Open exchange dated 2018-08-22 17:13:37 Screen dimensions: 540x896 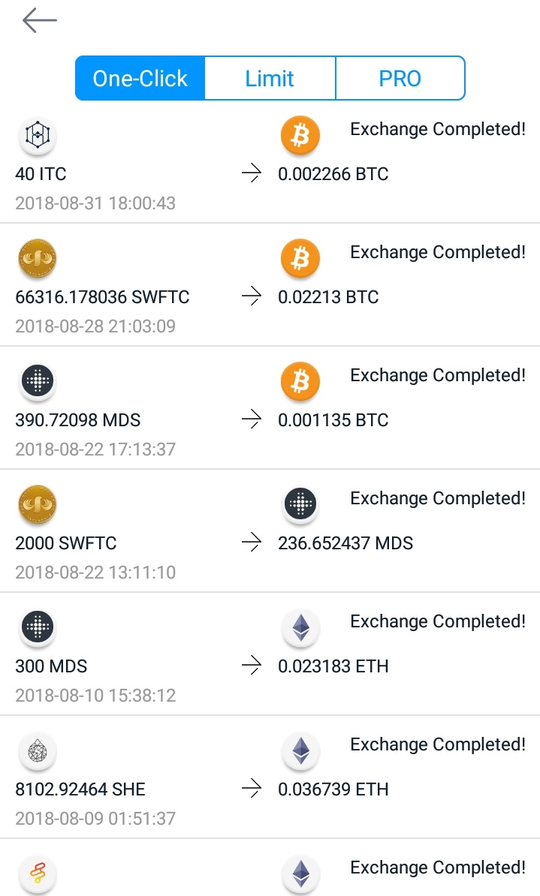point(270,408)
